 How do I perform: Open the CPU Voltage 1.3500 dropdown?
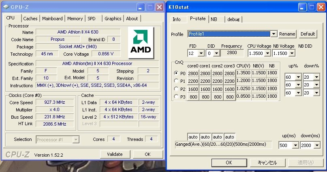pyautogui.click(x=267, y=53)
